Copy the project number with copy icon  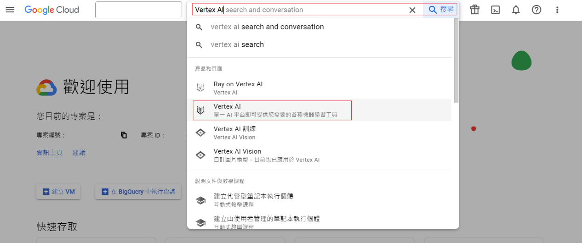click(x=124, y=135)
